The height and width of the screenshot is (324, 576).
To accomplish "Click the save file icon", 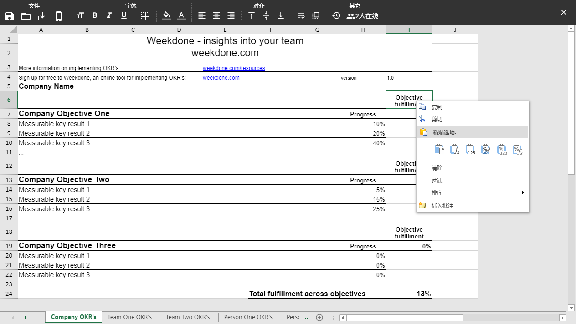I will coord(10,16).
